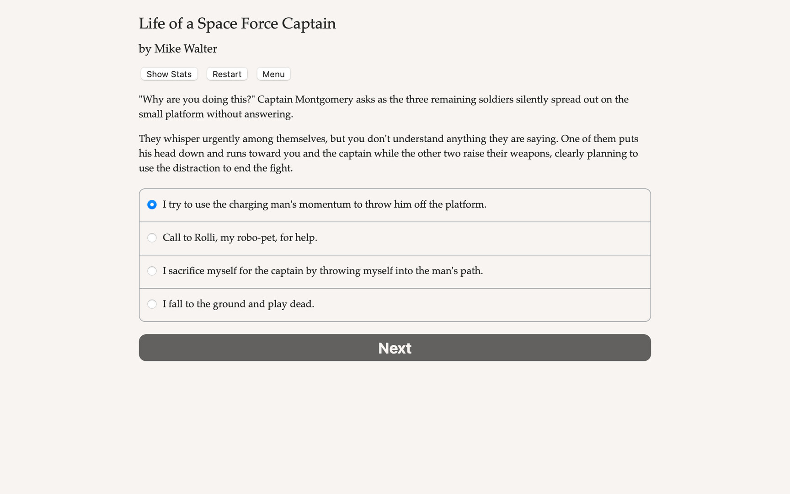Click the unselected radio circle beside the Rolli option
790x494 pixels.
click(x=152, y=238)
